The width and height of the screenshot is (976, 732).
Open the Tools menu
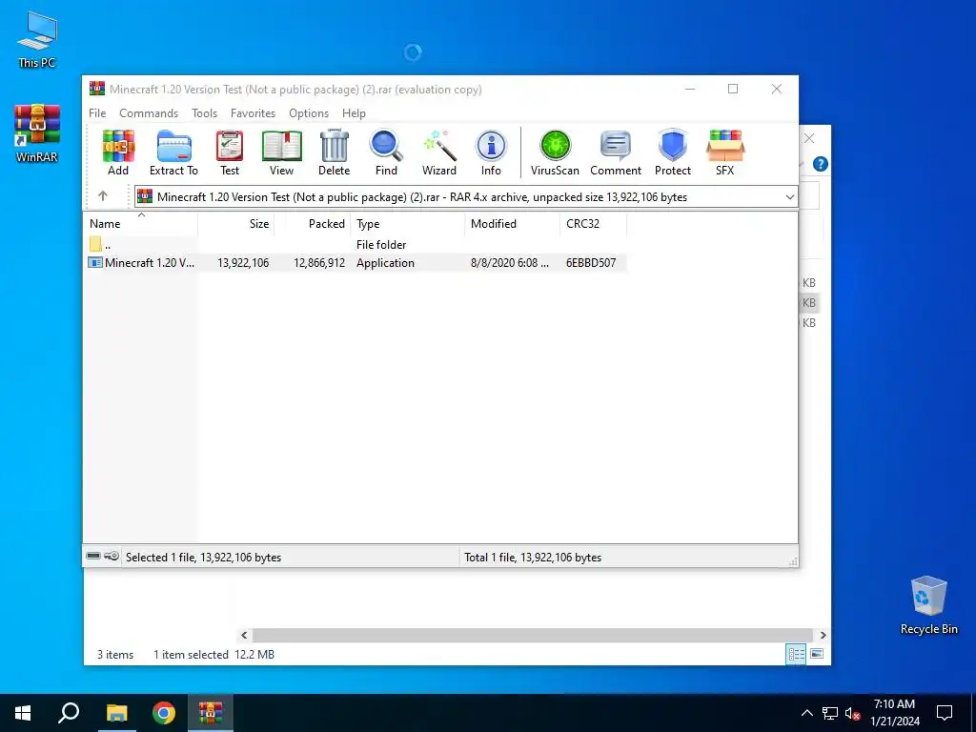204,113
